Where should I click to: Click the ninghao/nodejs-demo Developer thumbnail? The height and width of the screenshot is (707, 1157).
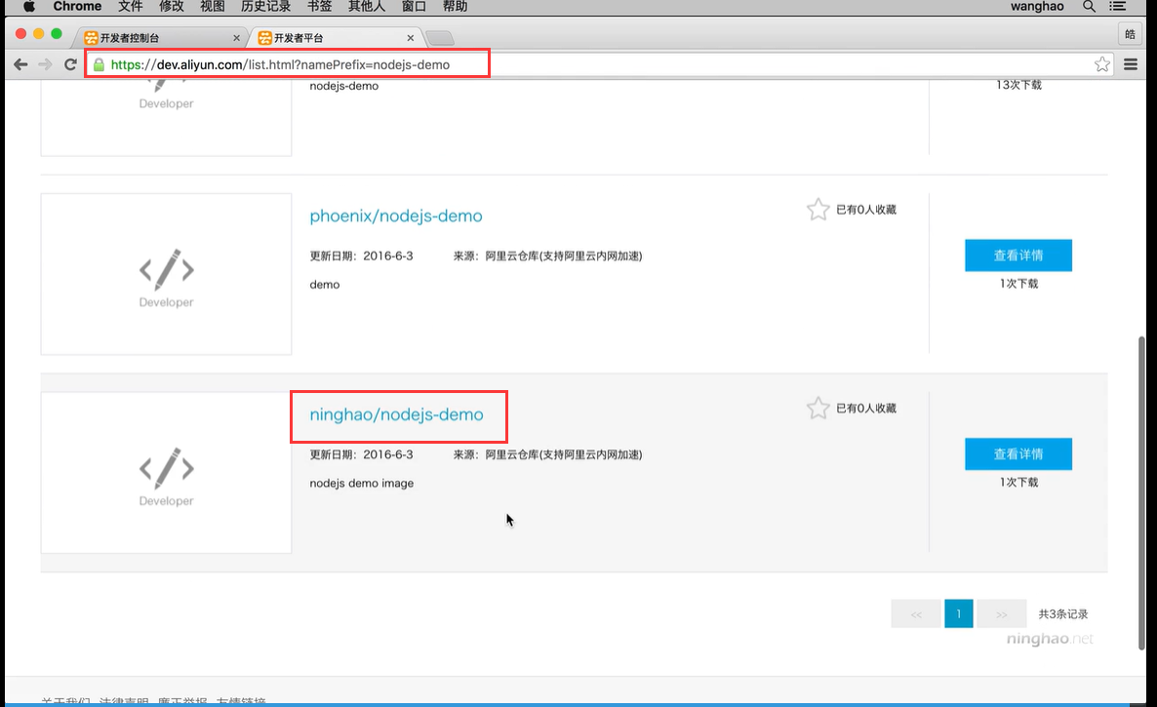(x=166, y=473)
